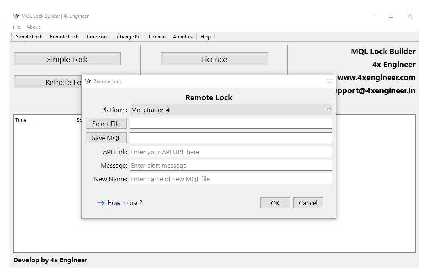Select Remote Lock in the toolbar
This screenshot has width=434, height=279.
[64, 37]
